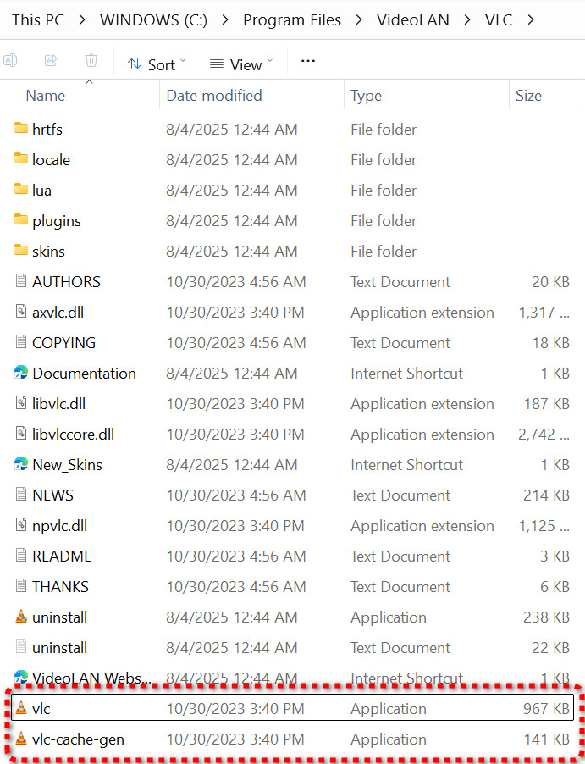
Task: Click the README document icon
Action: [x=21, y=556]
